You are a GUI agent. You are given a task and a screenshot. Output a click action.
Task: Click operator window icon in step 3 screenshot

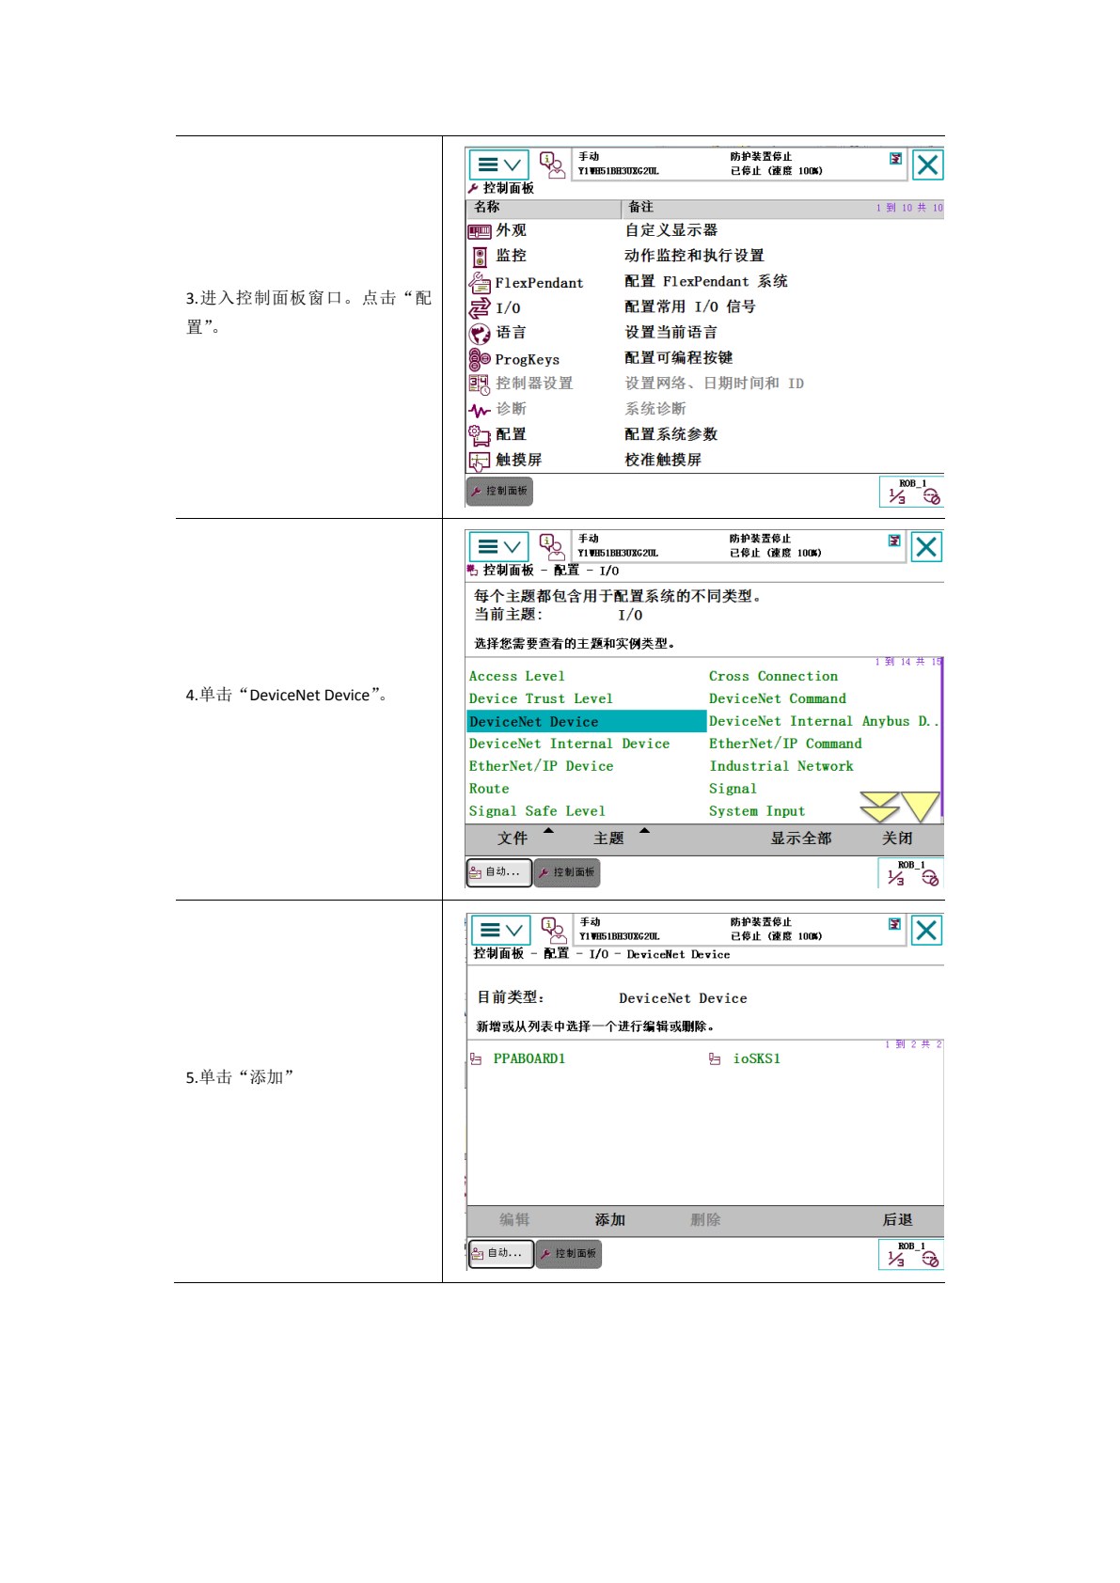pos(552,165)
